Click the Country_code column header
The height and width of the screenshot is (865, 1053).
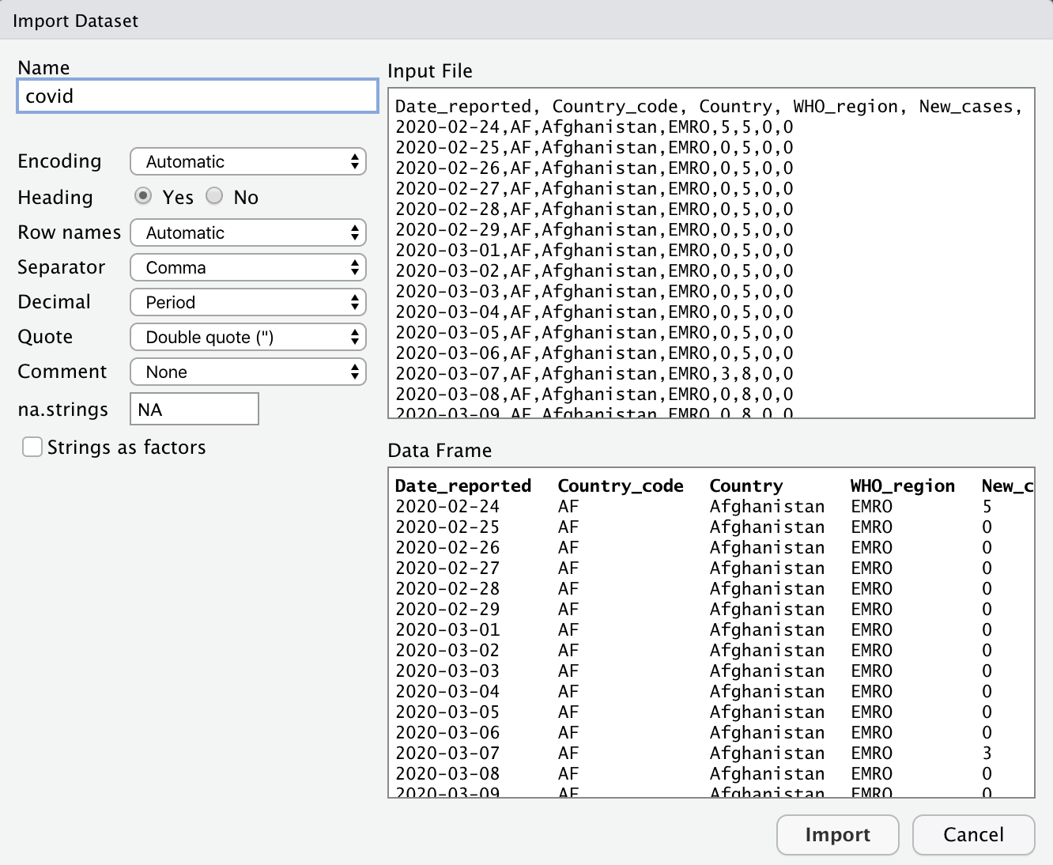point(621,486)
